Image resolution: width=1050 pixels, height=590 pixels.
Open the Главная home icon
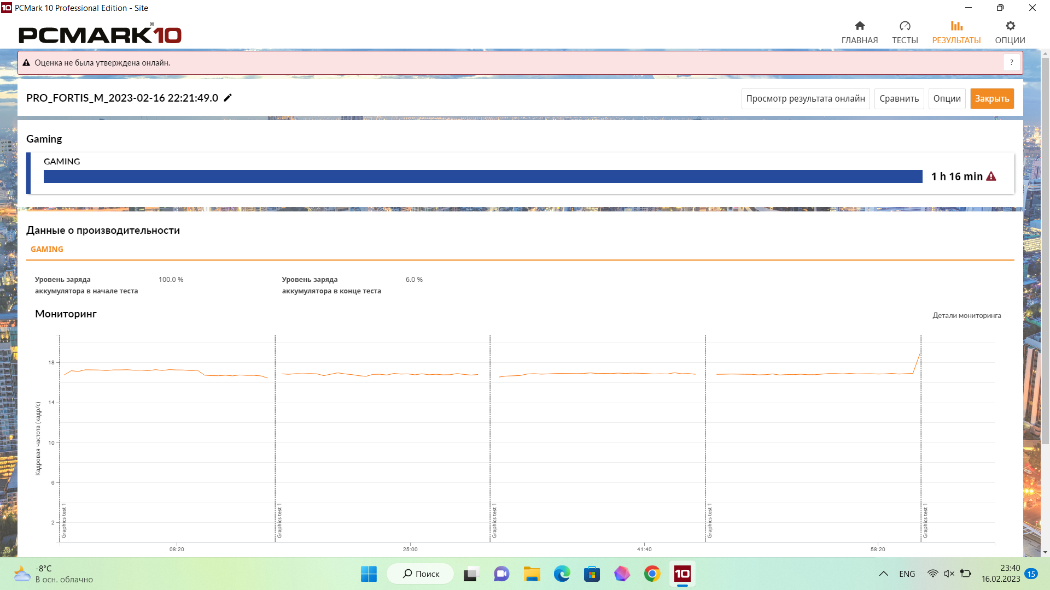(859, 26)
